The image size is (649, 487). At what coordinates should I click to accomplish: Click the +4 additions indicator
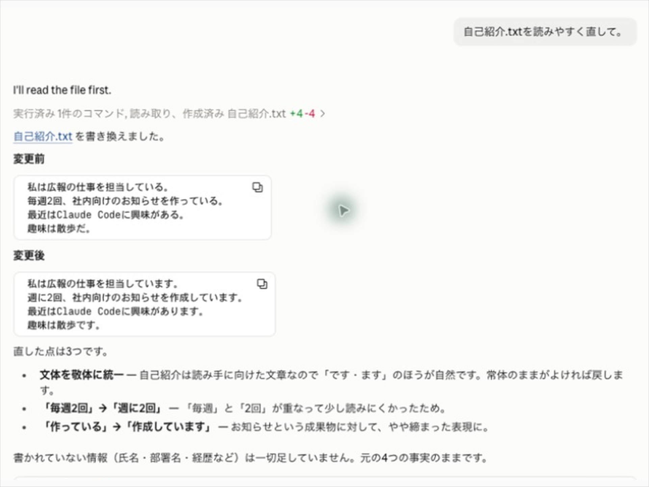[296, 114]
